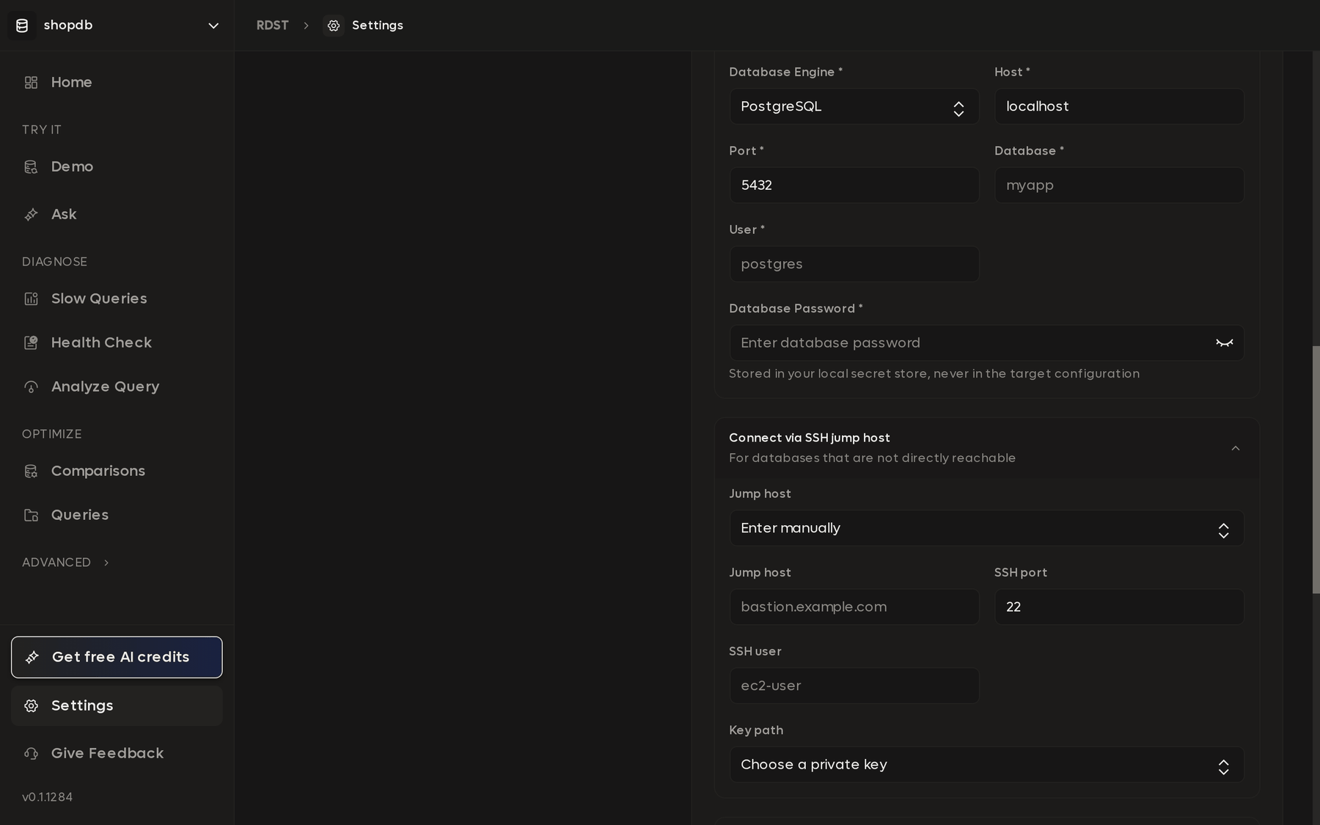Screen dimensions: 1320x825
Task: Click sparkle icon in AI credits button
Action: pyautogui.click(x=32, y=658)
